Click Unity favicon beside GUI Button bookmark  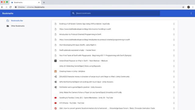[x=55, y=87]
